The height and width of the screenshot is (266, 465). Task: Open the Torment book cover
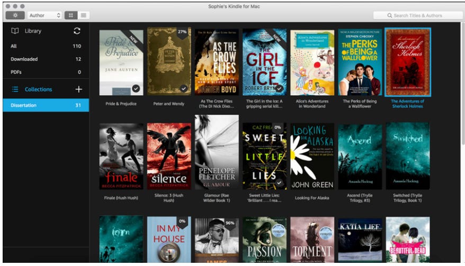pyautogui.click(x=312, y=240)
